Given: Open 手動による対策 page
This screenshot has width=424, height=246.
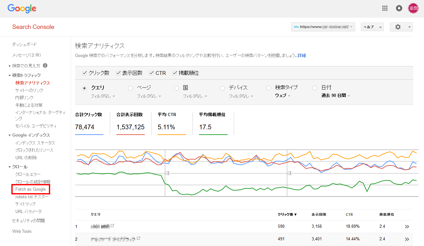Looking at the screenshot, I should [29, 105].
